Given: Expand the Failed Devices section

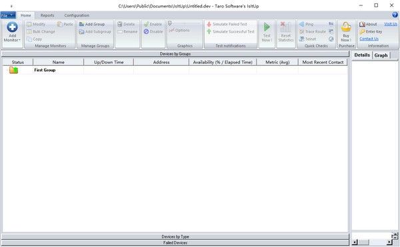Looking at the screenshot, I should pyautogui.click(x=175, y=242).
